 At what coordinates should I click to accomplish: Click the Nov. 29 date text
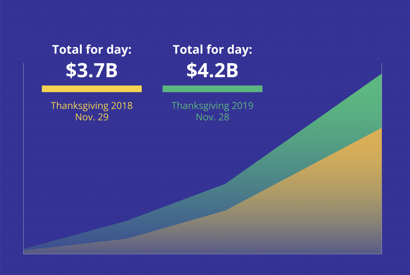(x=92, y=117)
